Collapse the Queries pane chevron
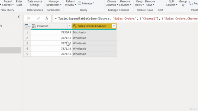 (19, 17)
